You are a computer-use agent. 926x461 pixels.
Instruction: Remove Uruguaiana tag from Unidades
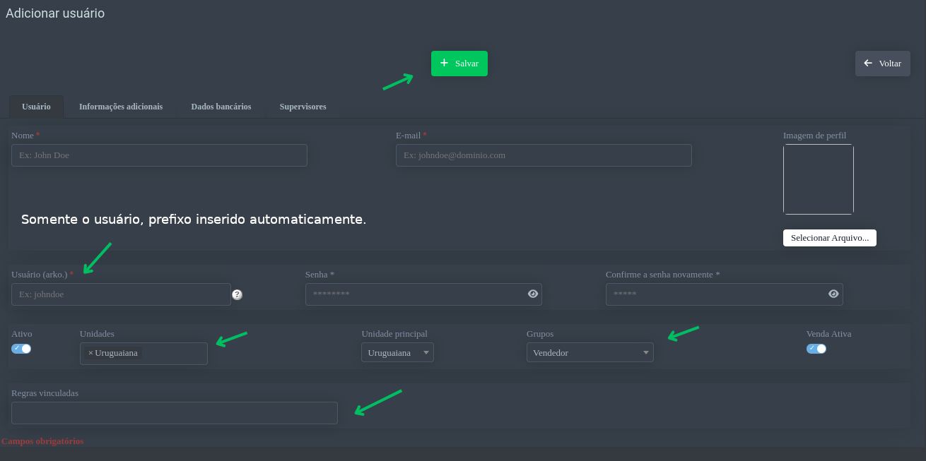click(x=90, y=353)
